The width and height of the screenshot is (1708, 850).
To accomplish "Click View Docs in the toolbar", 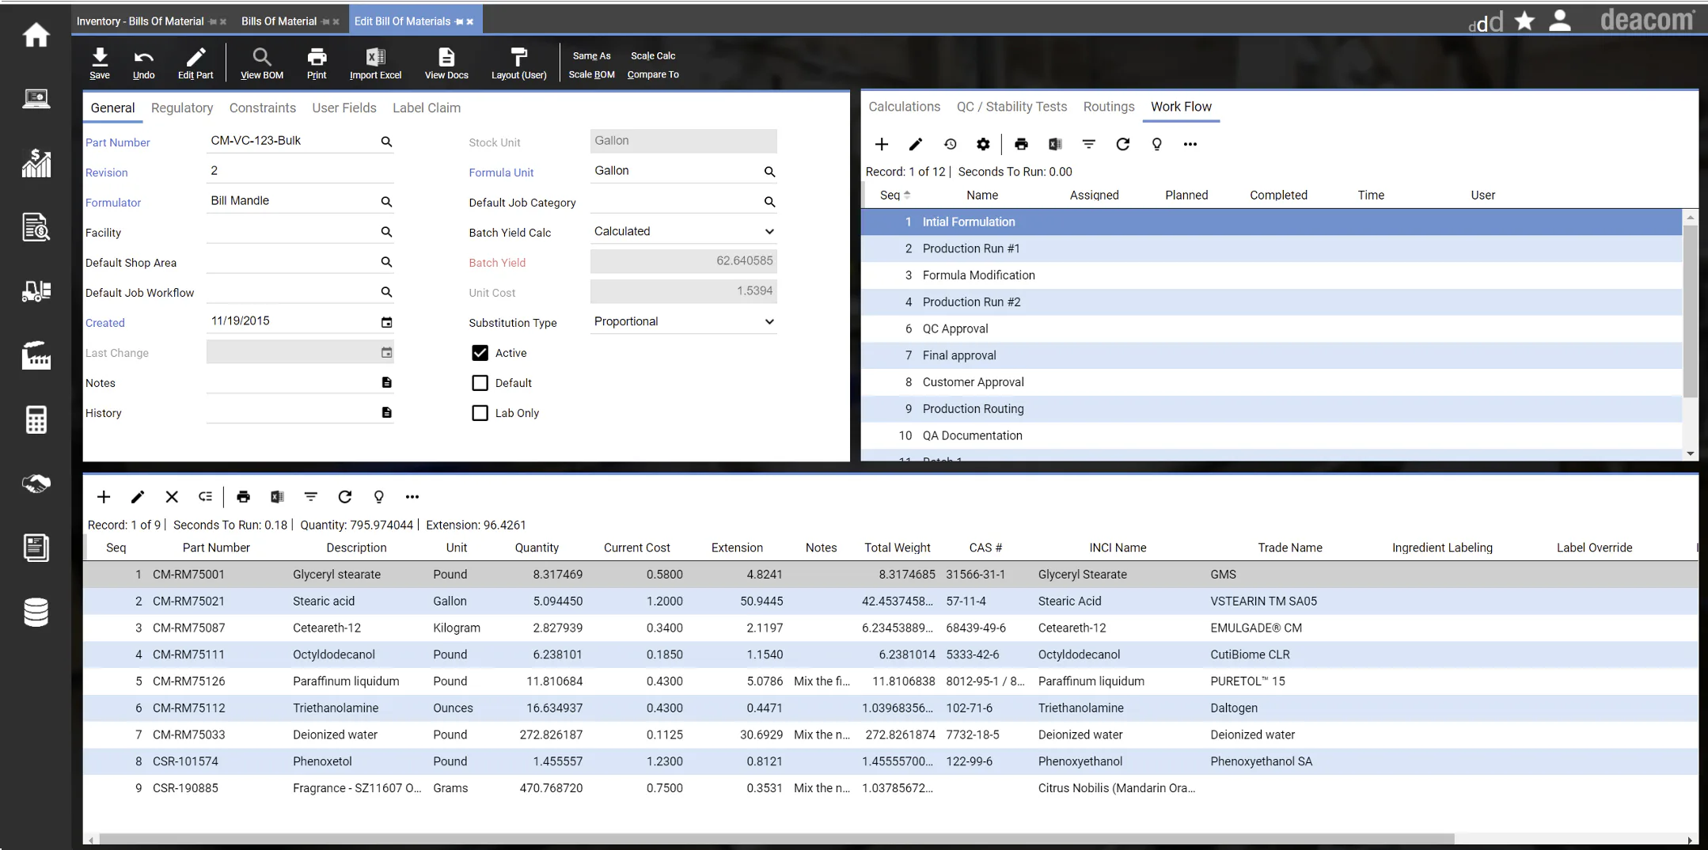I will [446, 63].
